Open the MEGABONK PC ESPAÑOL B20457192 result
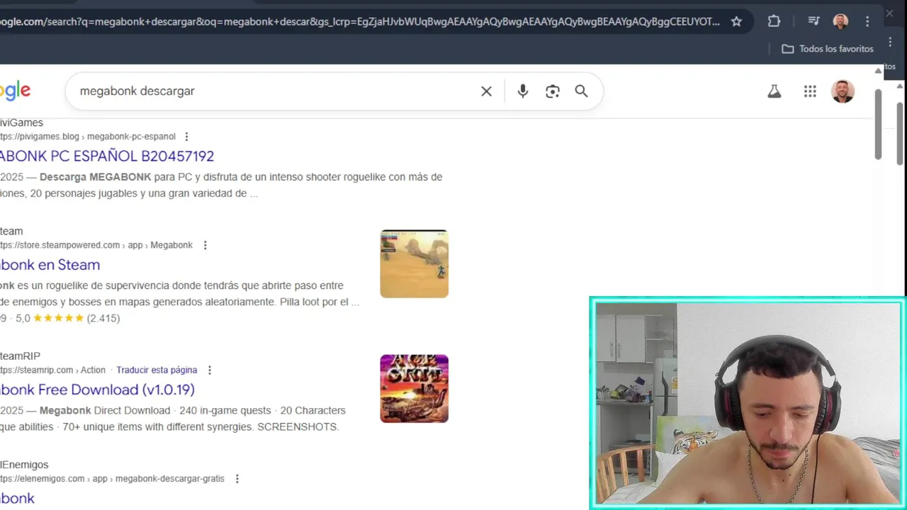Image resolution: width=907 pixels, height=510 pixels. pos(106,156)
